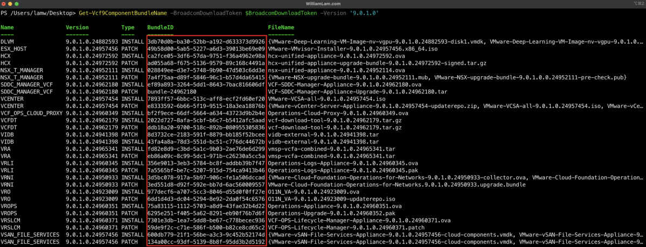Click bundle ID 8d3732ce-2183-591f-8879-bb185f52bcee
Screen dimensions: 646x247
206,134
